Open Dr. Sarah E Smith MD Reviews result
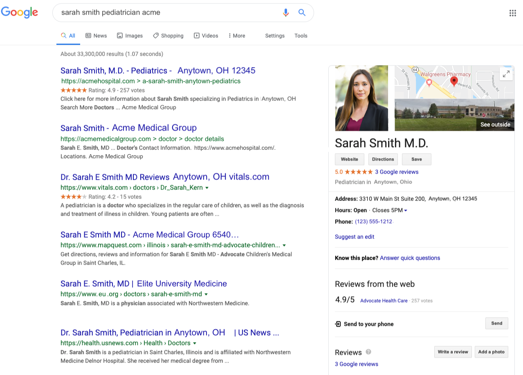Image resolution: width=523 pixels, height=375 pixels. tap(165, 177)
